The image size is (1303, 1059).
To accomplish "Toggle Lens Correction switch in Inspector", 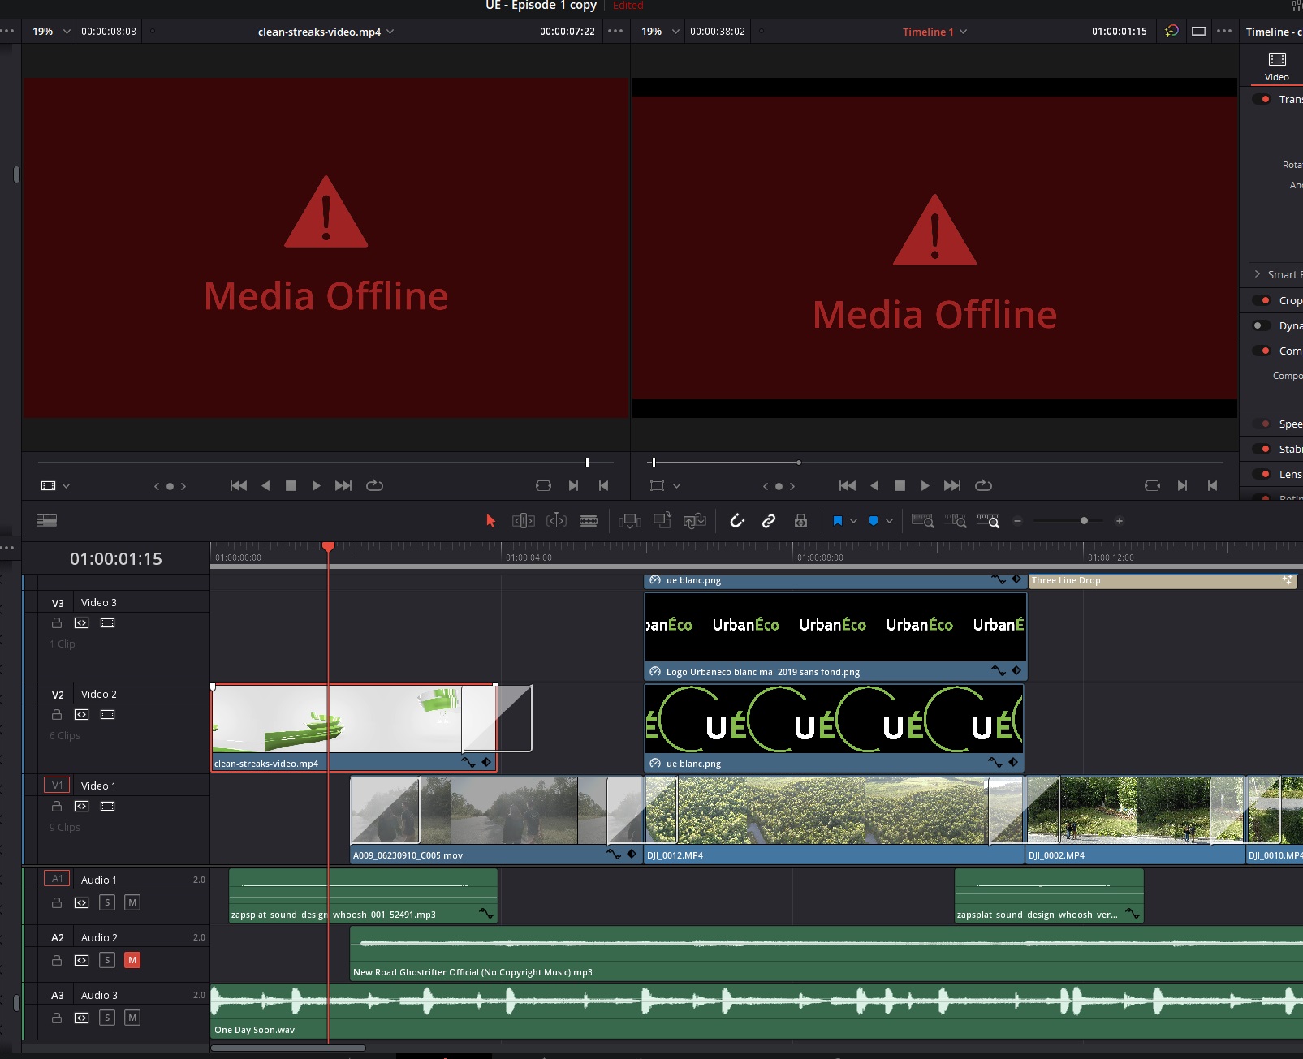I will coord(1262,474).
